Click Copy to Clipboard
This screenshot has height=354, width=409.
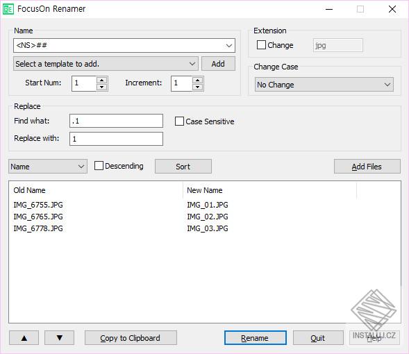[131, 338]
